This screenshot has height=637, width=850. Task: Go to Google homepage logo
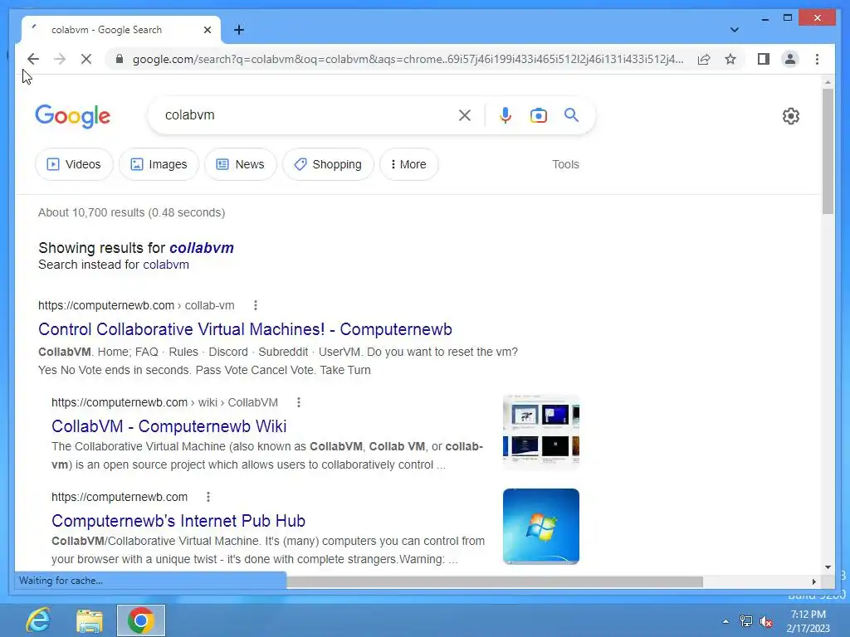click(x=73, y=116)
